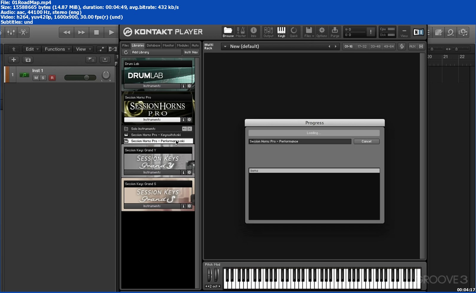Screen dimensions: 476x293
Task: Click the duplicate track button
Action: [28, 60]
